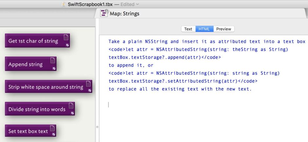Switch note pane to Preview mode
Viewport: 308px width, 142px height.
point(224,29)
